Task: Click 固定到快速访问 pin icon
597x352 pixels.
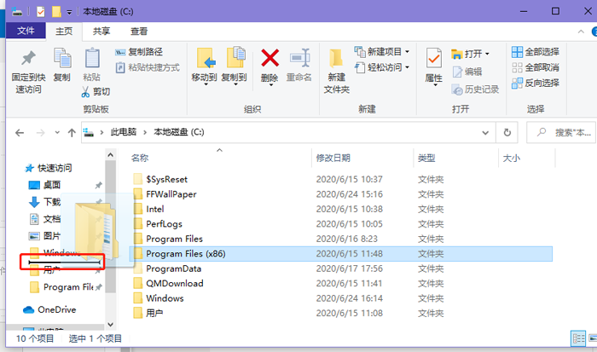Action: click(x=28, y=59)
